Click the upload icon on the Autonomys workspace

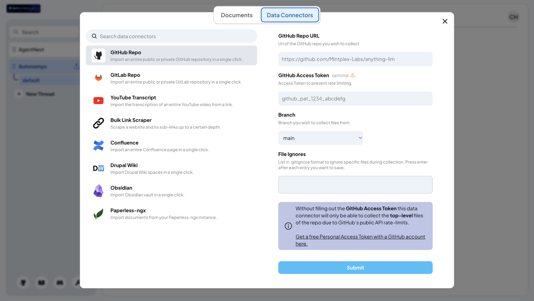pyautogui.click(x=76, y=66)
